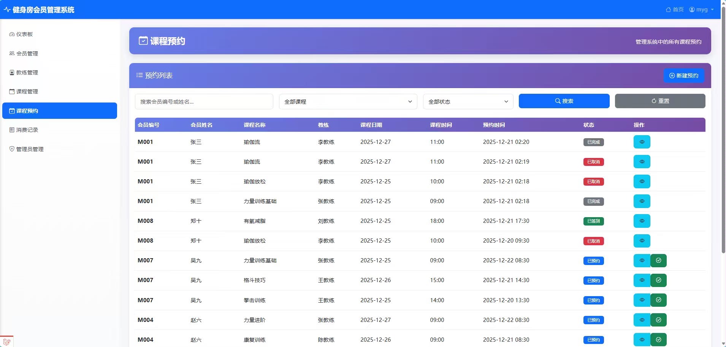
Task: View details of 郑十's 有氧减脂 booking
Action: point(642,221)
